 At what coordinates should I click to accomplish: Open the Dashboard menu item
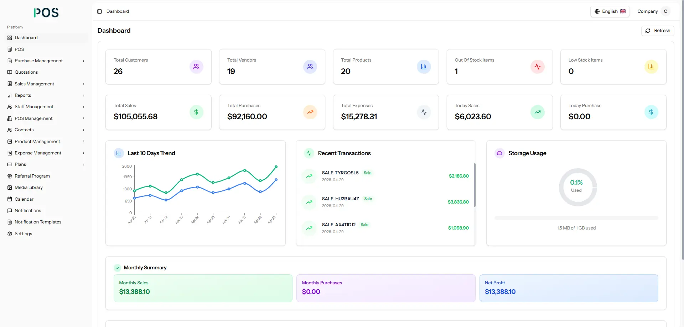[46, 38]
